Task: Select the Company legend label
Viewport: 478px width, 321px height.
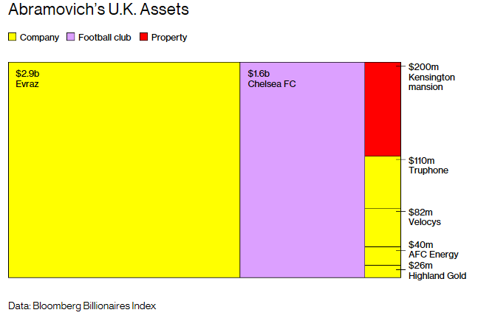Action: [39, 38]
